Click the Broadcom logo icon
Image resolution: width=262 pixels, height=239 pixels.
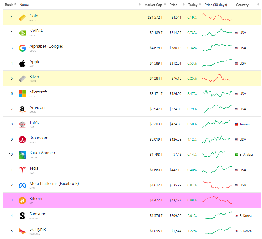(x=22, y=140)
